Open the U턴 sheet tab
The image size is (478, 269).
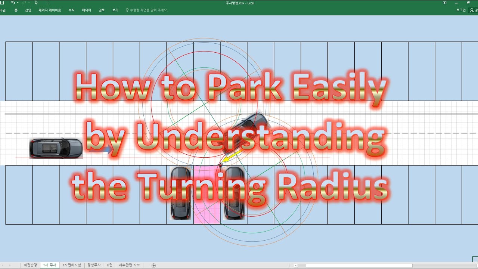109,265
